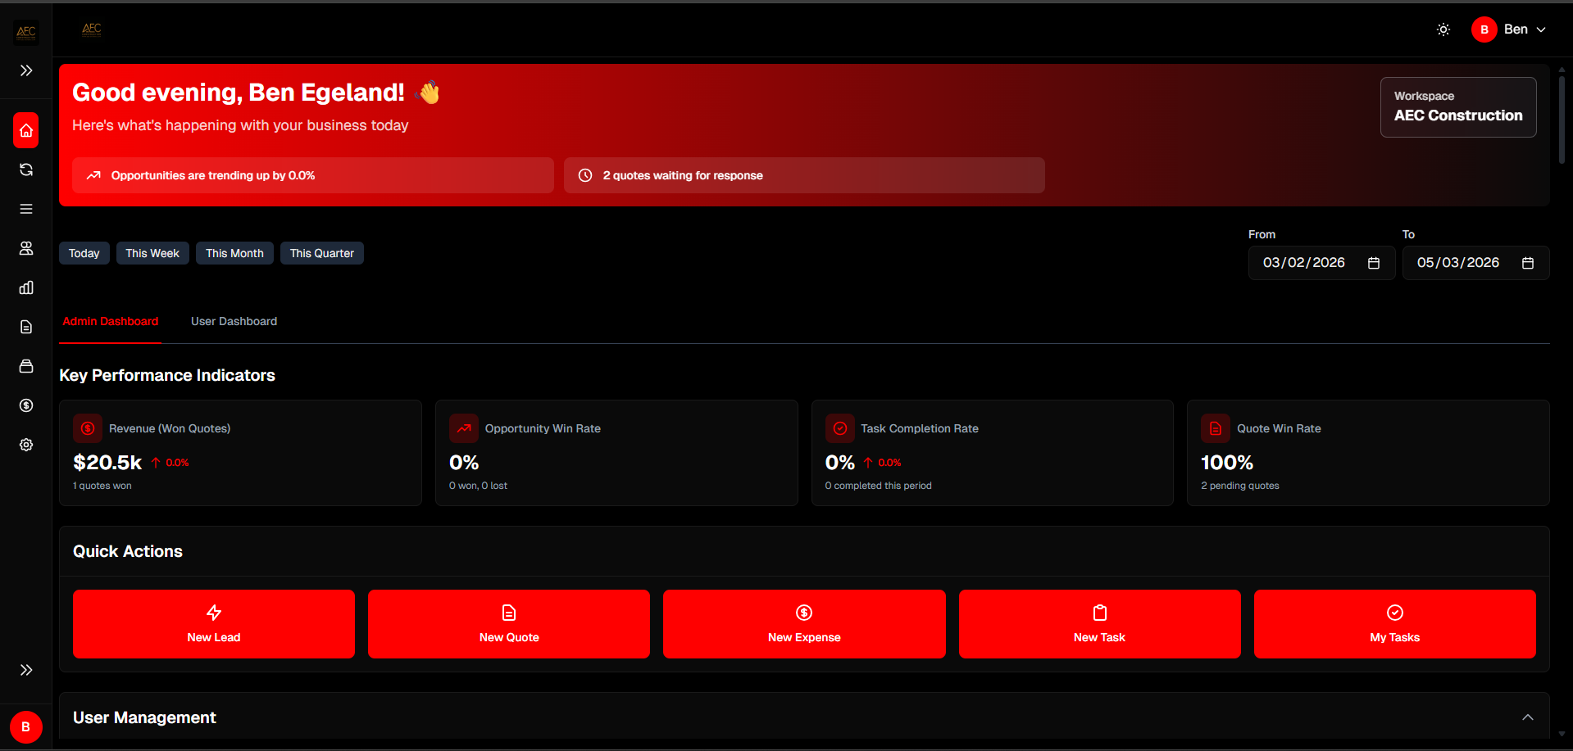The width and height of the screenshot is (1573, 751).
Task: Switch to the Admin Dashboard tab
Action: tap(111, 321)
